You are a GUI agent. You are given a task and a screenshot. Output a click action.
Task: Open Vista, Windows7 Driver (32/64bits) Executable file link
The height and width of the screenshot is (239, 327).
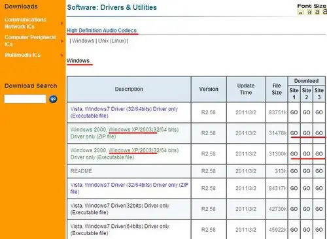[x=124, y=112]
